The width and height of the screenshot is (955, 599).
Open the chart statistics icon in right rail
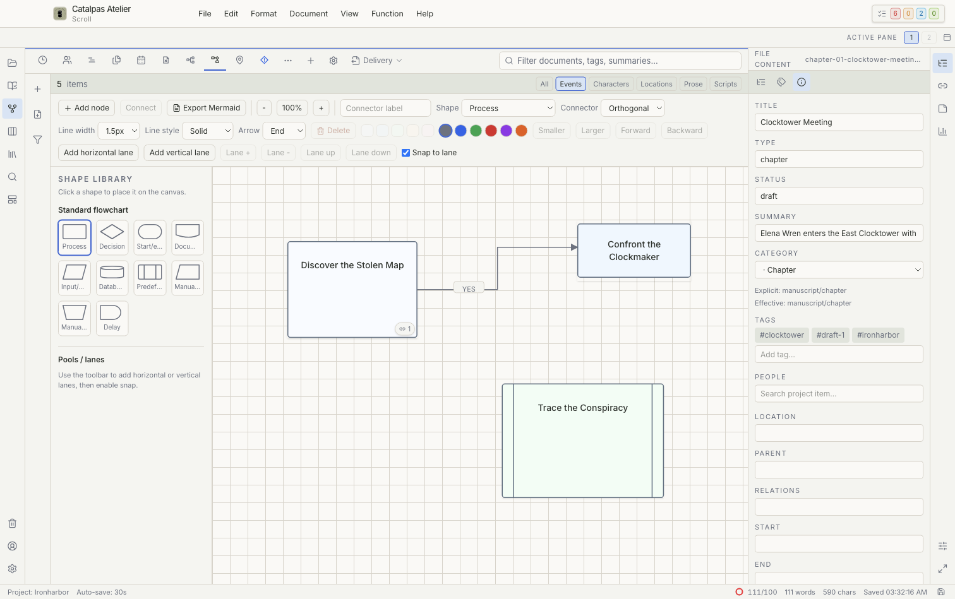pyautogui.click(x=942, y=131)
